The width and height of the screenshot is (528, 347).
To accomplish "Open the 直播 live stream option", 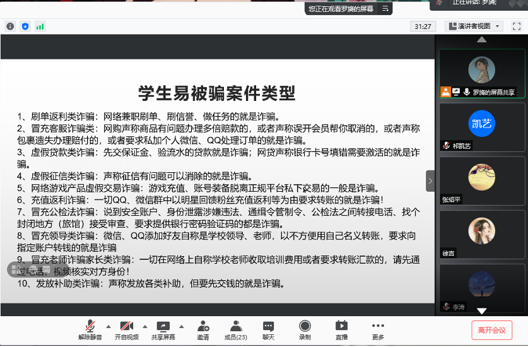I will pos(341,329).
